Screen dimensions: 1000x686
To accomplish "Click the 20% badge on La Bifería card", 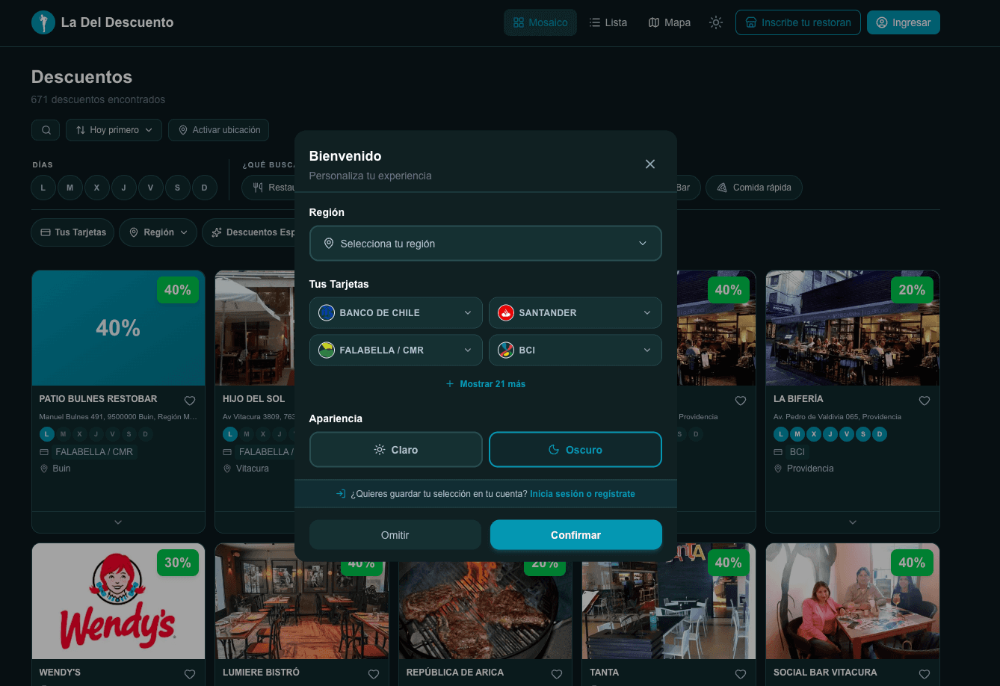I will click(912, 290).
